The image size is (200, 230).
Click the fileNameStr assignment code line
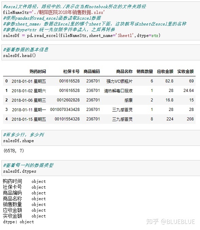coord(54,12)
